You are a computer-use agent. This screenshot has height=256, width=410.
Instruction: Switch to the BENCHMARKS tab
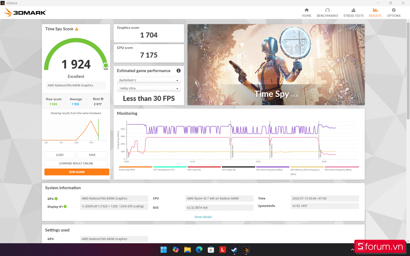pos(327,13)
